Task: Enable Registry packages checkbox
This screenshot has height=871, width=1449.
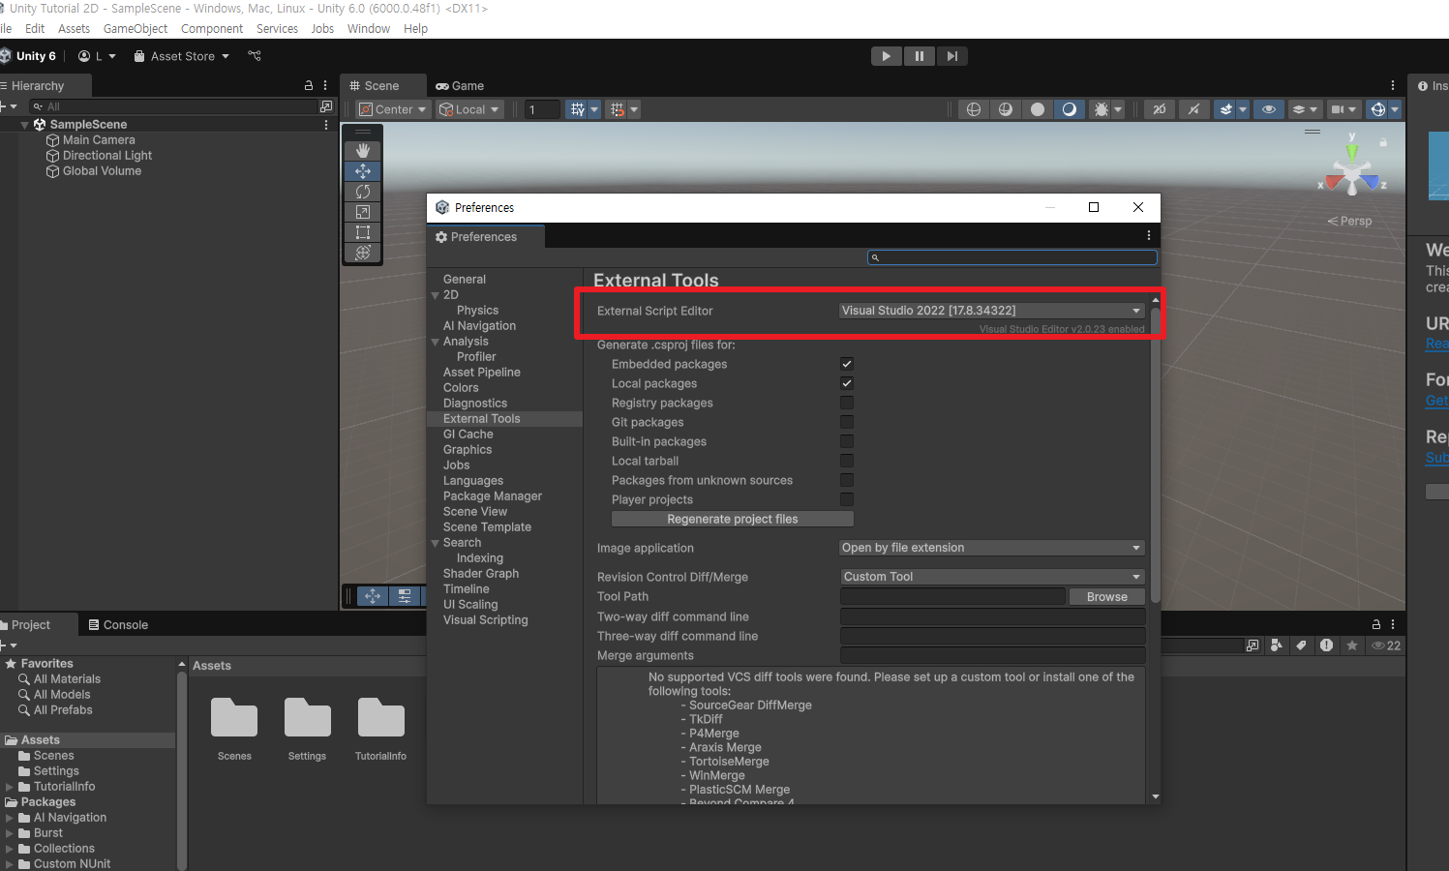Action: pos(847,403)
